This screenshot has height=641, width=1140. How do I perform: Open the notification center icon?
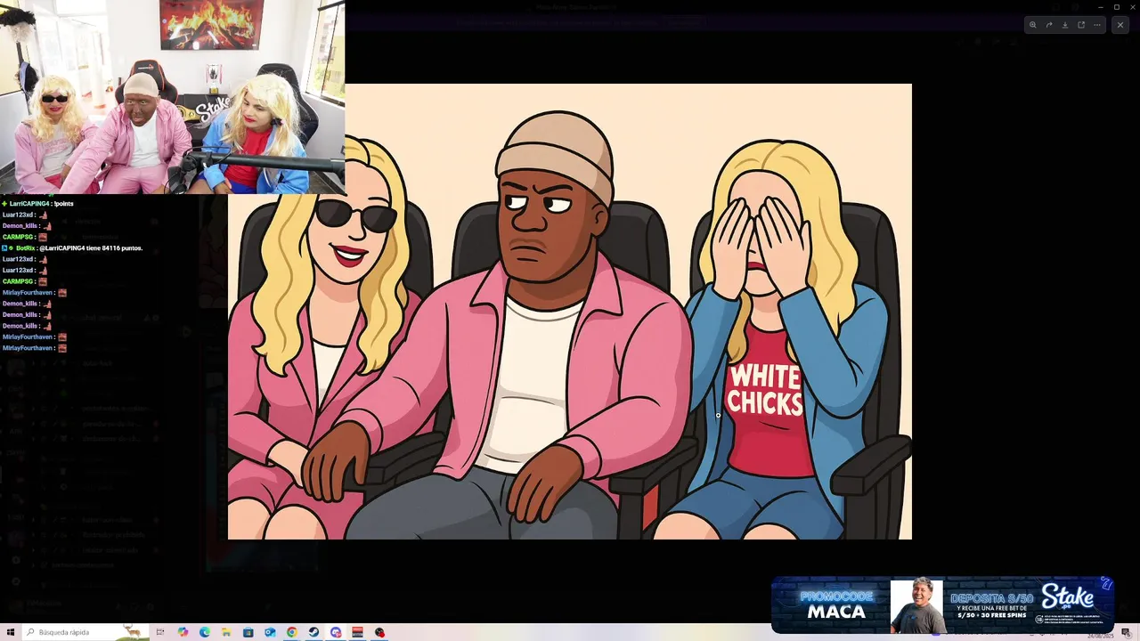1126,632
